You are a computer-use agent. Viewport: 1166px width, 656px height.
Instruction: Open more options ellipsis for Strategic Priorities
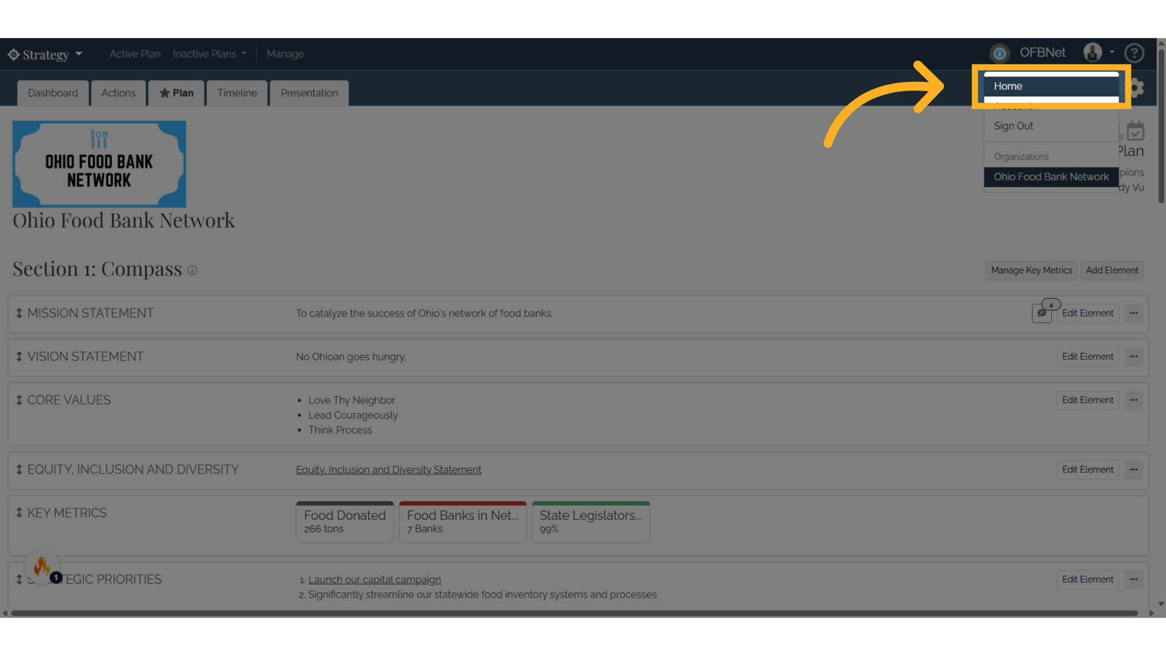click(x=1133, y=579)
